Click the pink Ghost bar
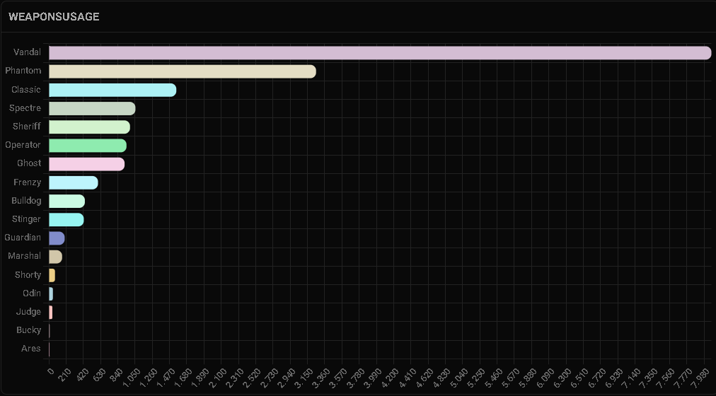This screenshot has height=396, width=716. tap(86, 164)
